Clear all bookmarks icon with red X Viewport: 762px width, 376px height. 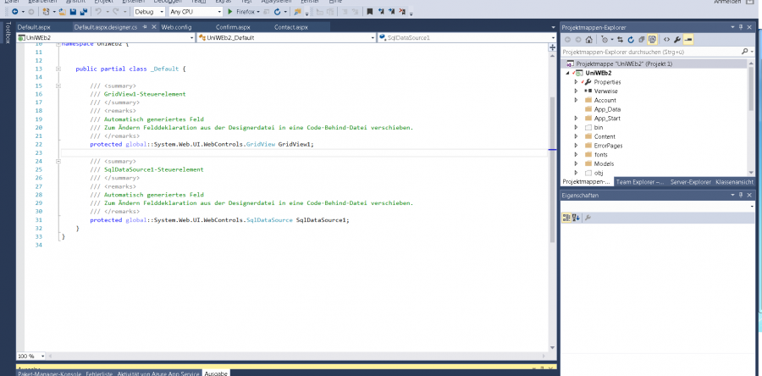coord(403,11)
